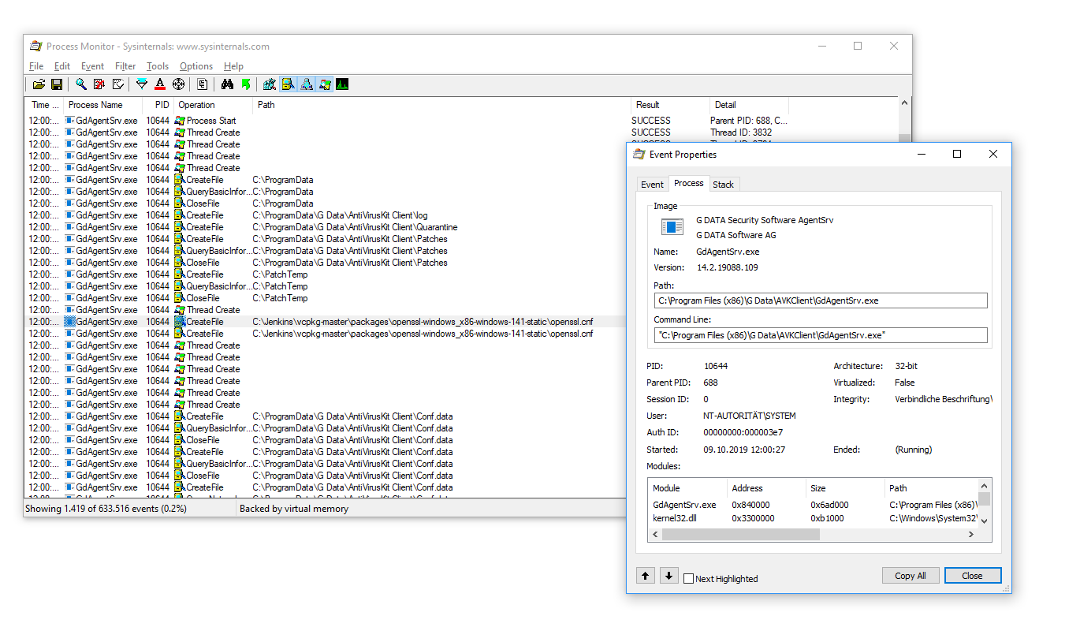1080x642 pixels.
Task: Enable the Next Highlighted checkbox
Action: tap(689, 579)
